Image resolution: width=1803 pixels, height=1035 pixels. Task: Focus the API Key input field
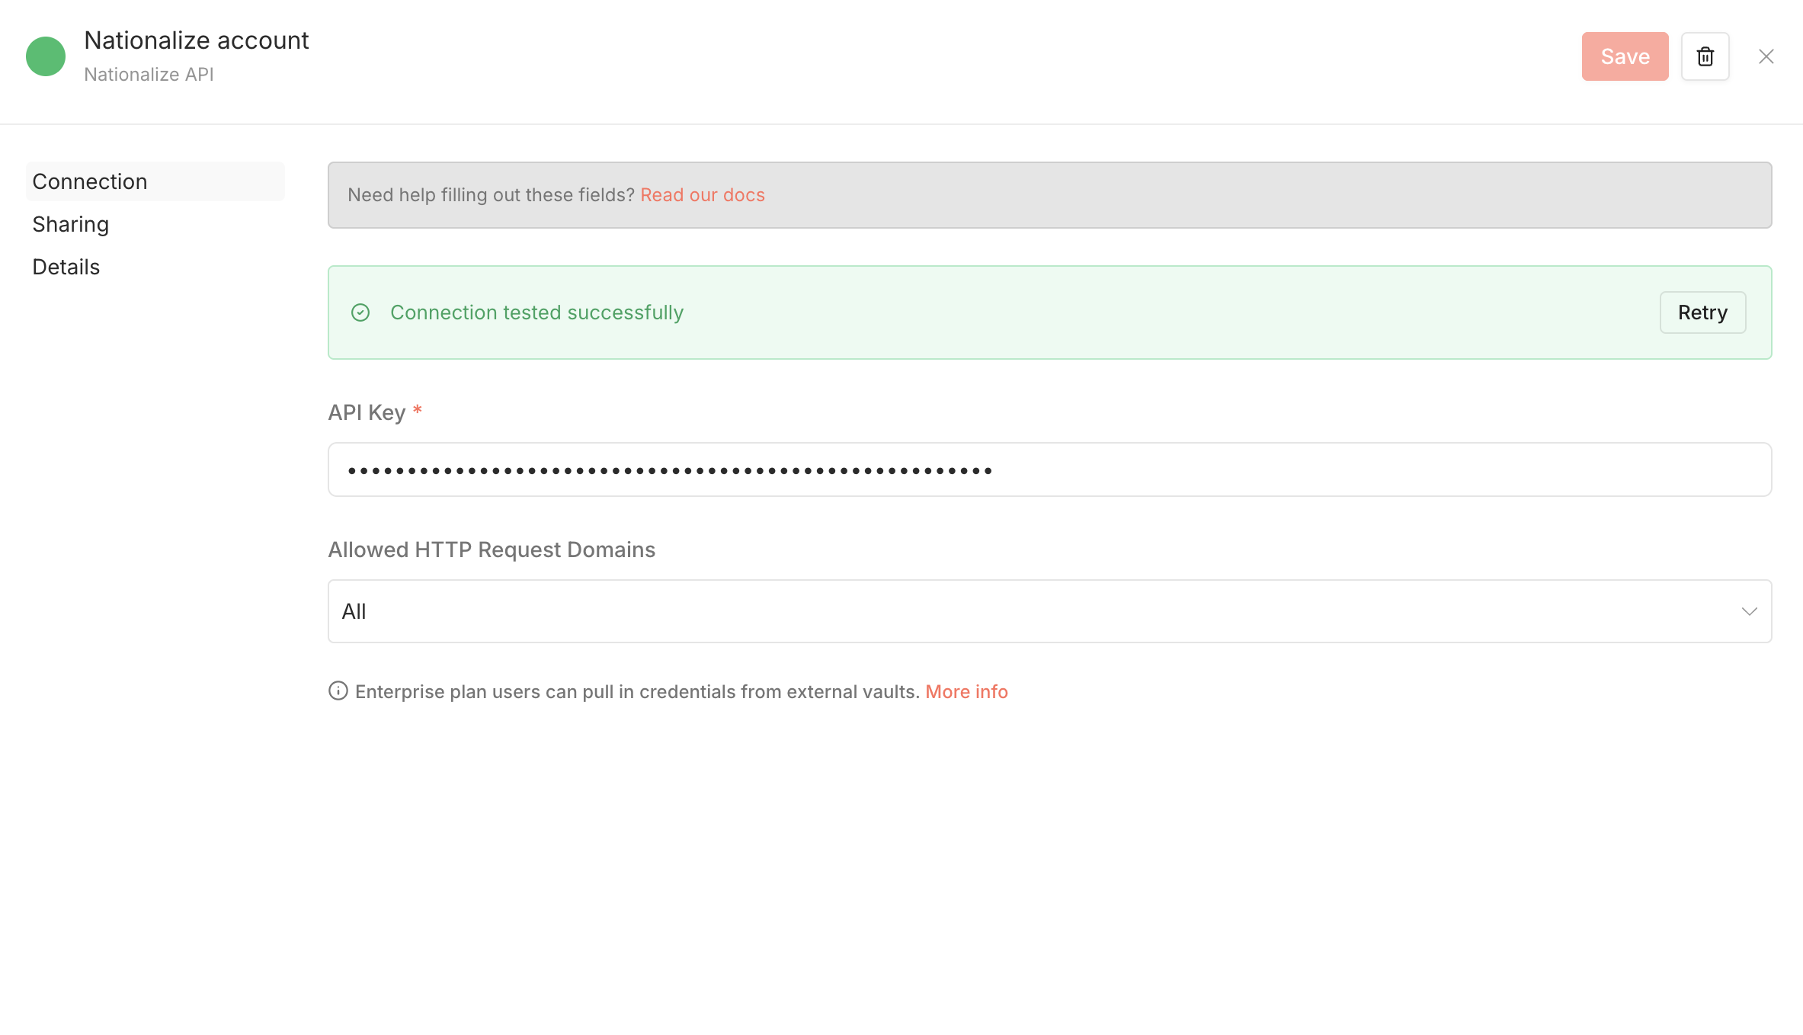(x=1050, y=469)
